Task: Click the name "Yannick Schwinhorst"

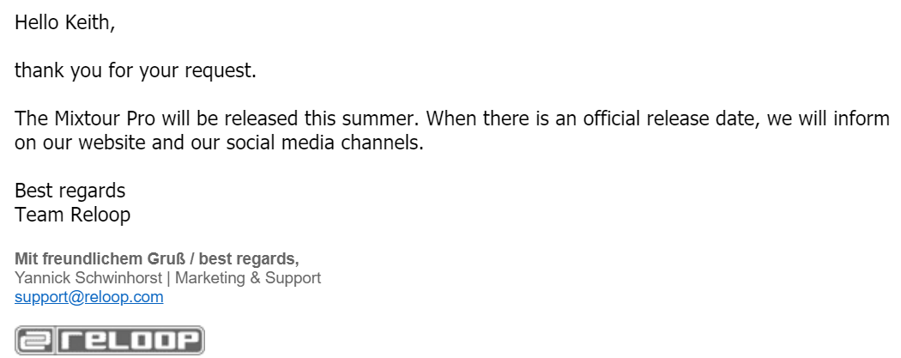Action: click(x=88, y=278)
